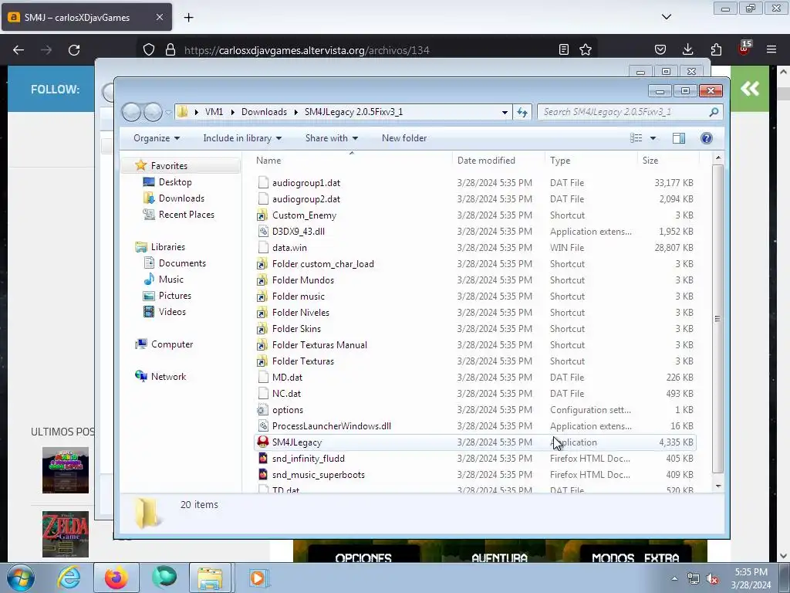Click the search magnifier icon in Explorer
Screen dimensions: 790x593
pyautogui.click(x=714, y=112)
